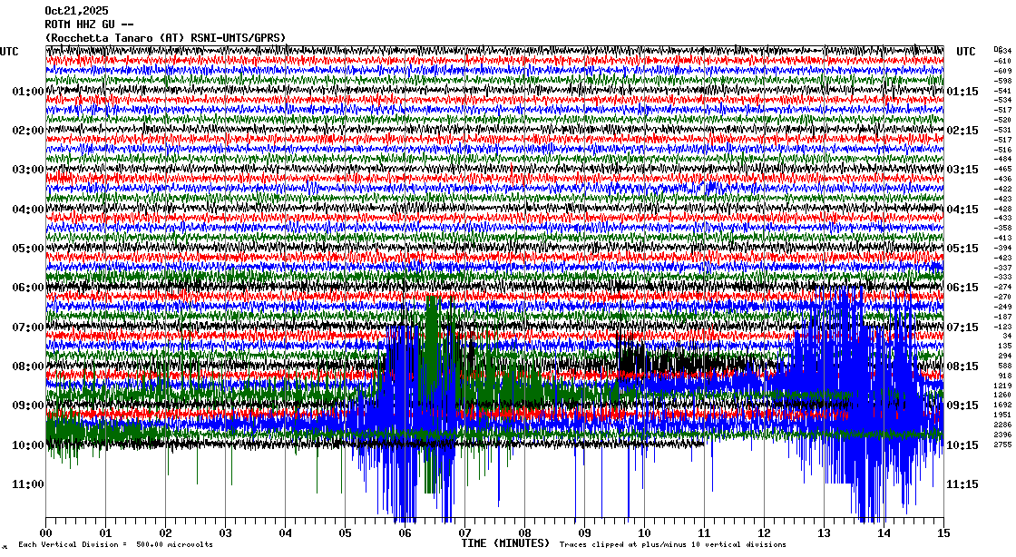The height and width of the screenshot is (557, 1016).
Task: Click the 09:15 time label on right axis
Action: [x=962, y=406]
